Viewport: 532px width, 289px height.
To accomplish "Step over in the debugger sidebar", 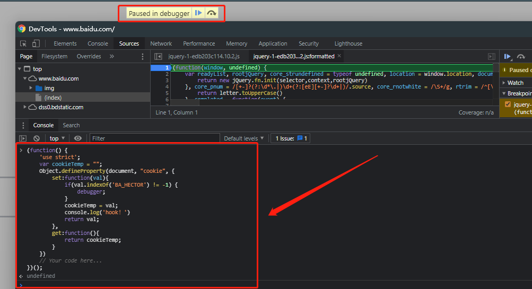I will click(521, 57).
